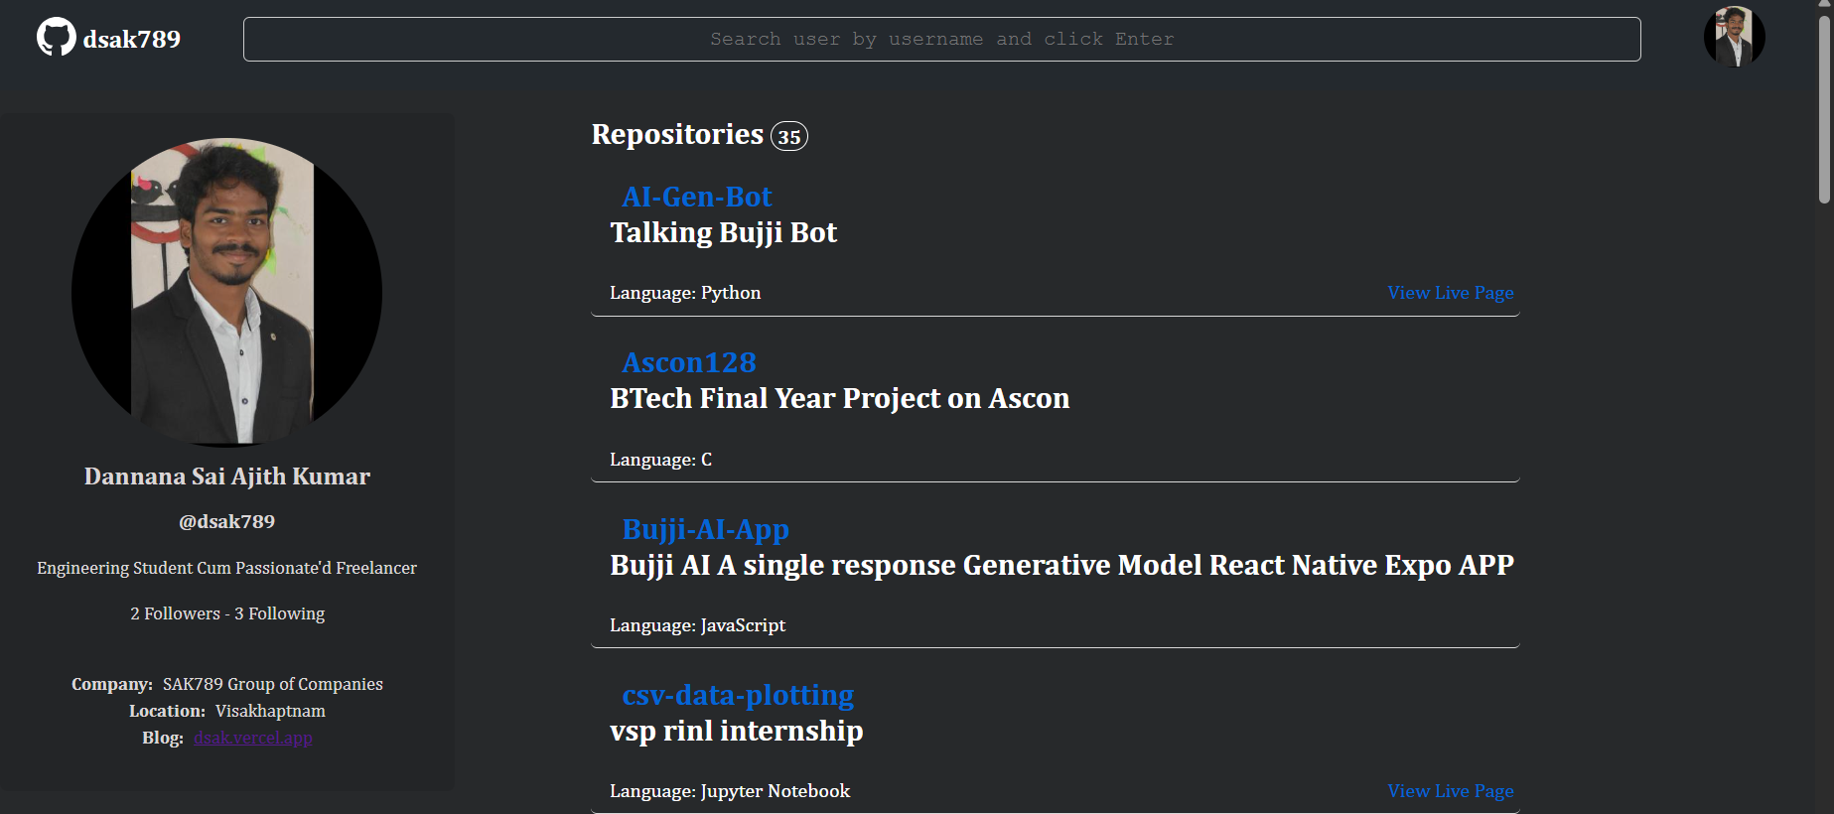Viewport: 1834px width, 814px height.
Task: Open the Ascon128 repository link
Action: pyautogui.click(x=688, y=362)
